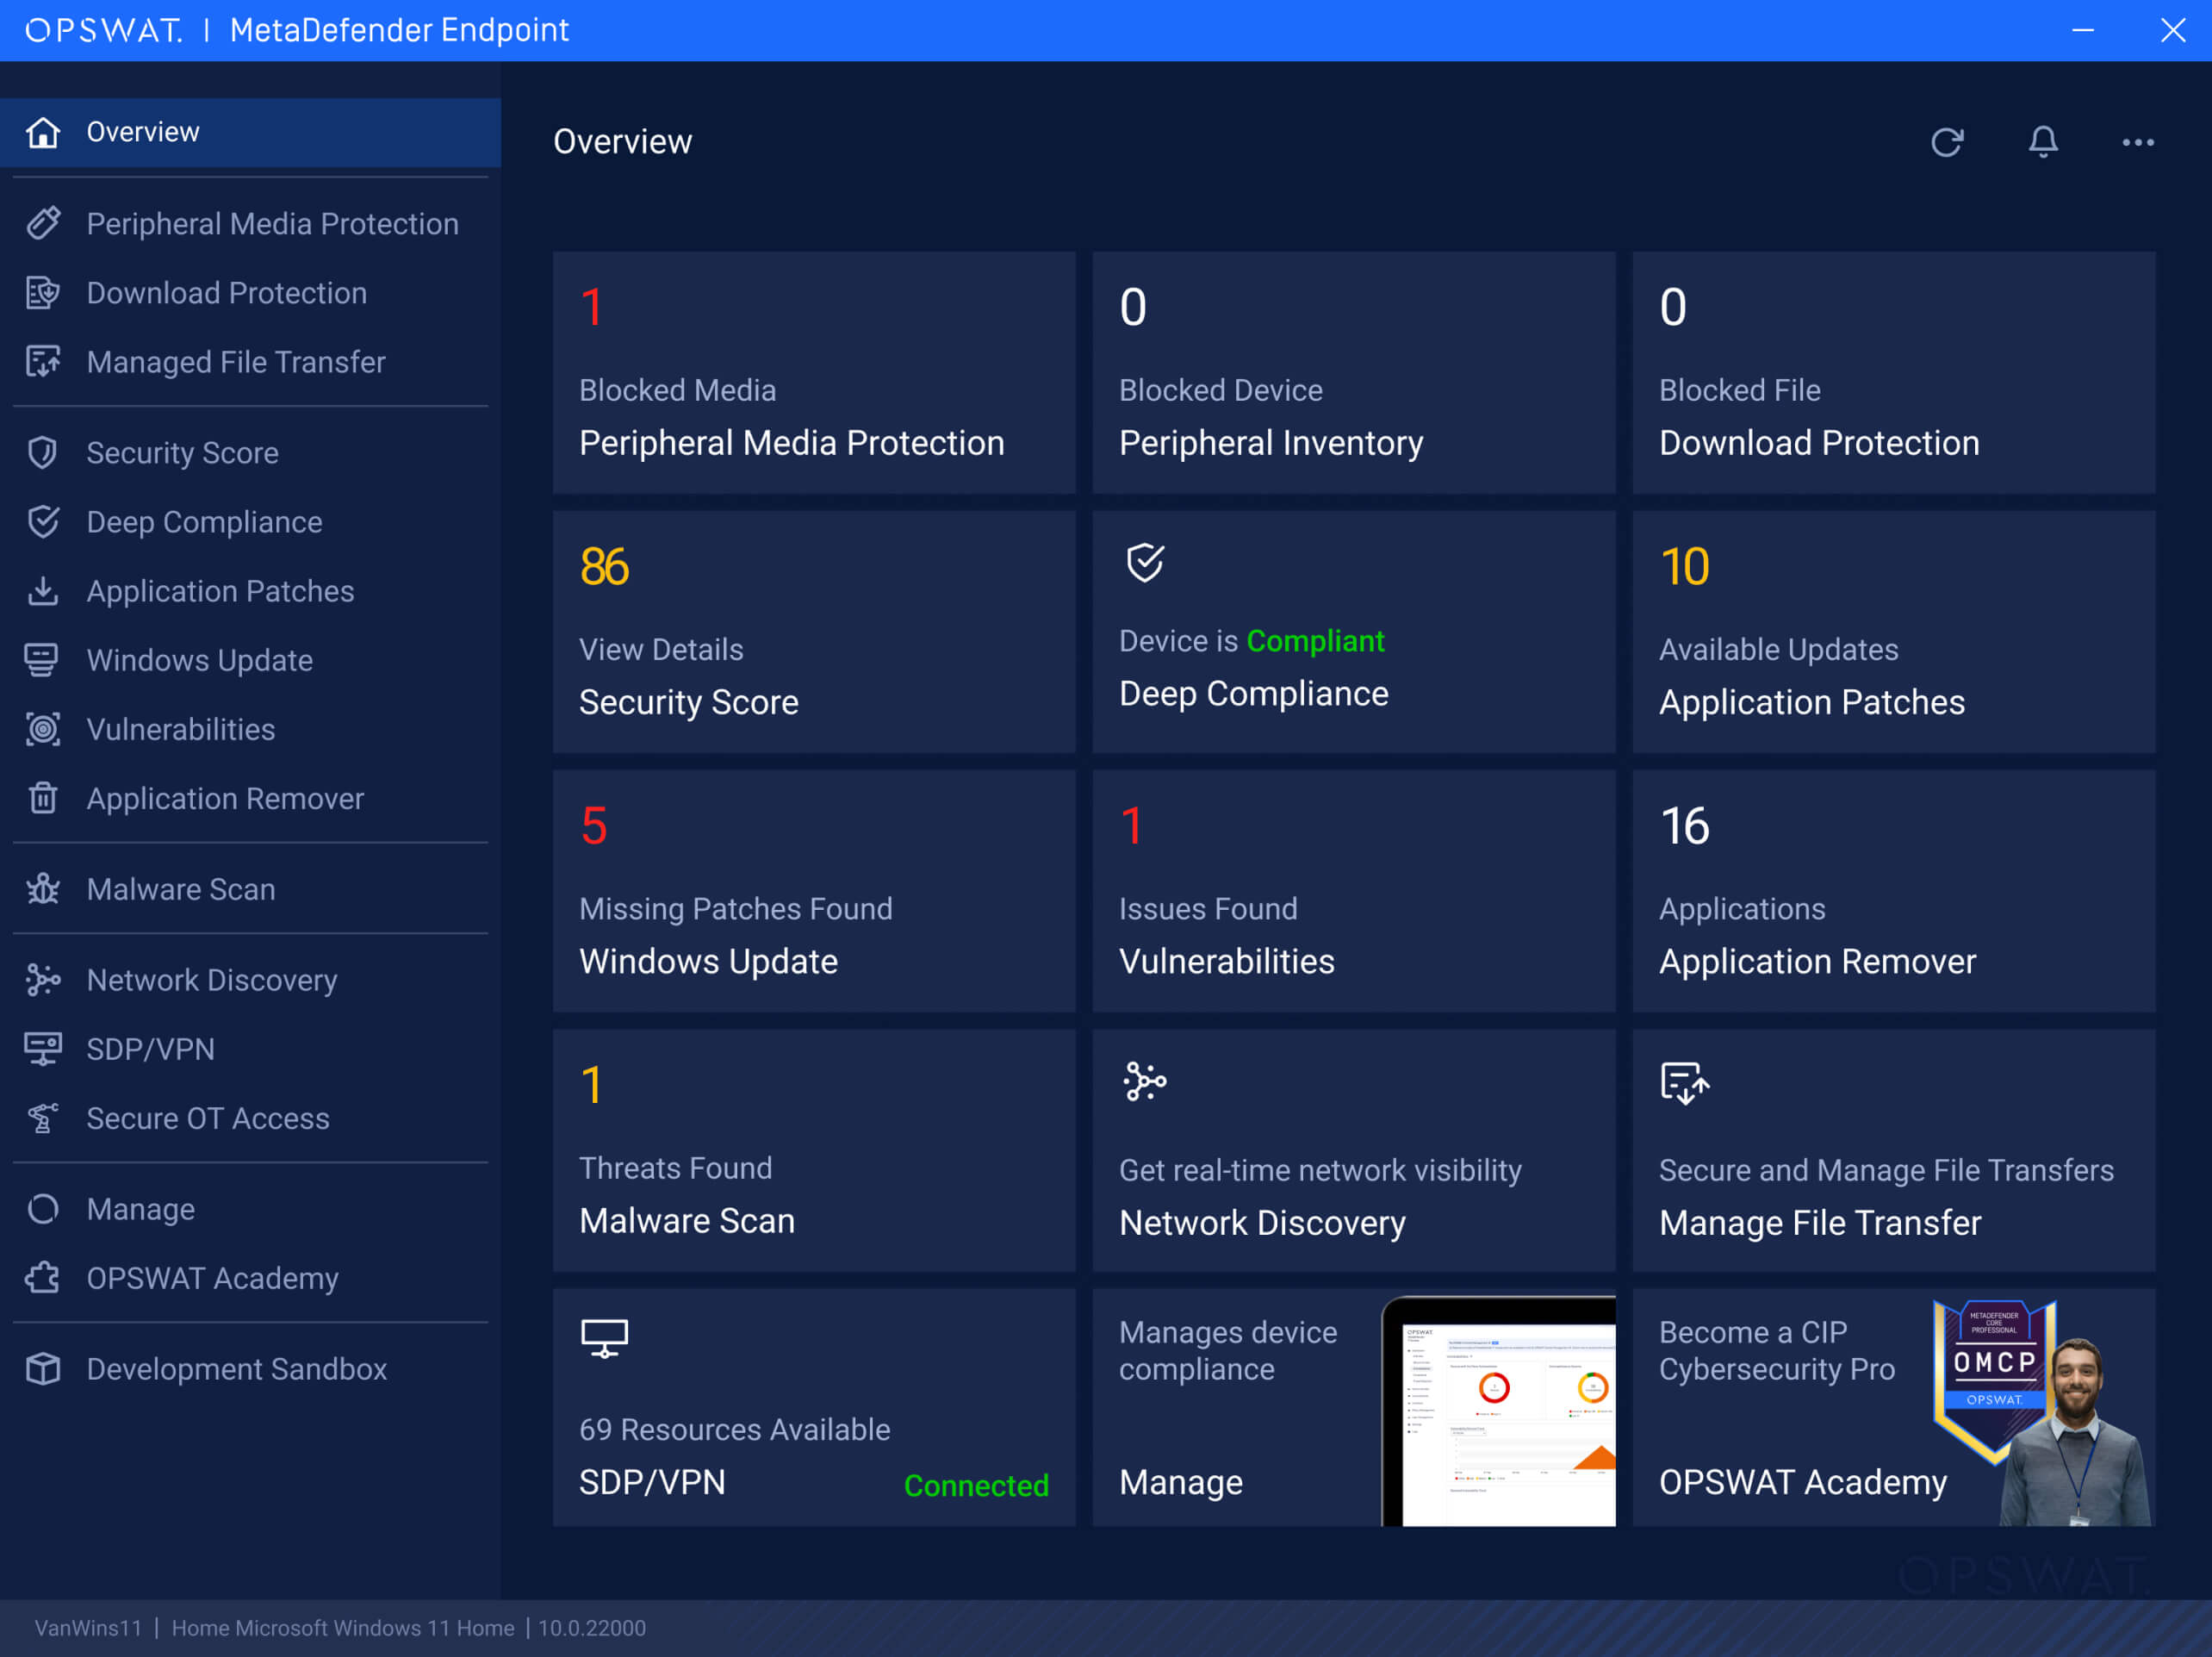Select the Application Remover trash icon

[x=44, y=798]
